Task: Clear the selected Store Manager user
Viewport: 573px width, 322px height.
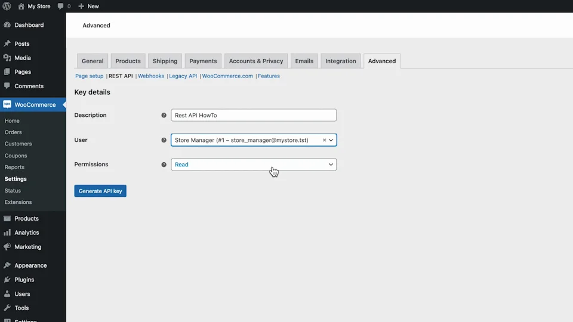Action: coord(324,140)
